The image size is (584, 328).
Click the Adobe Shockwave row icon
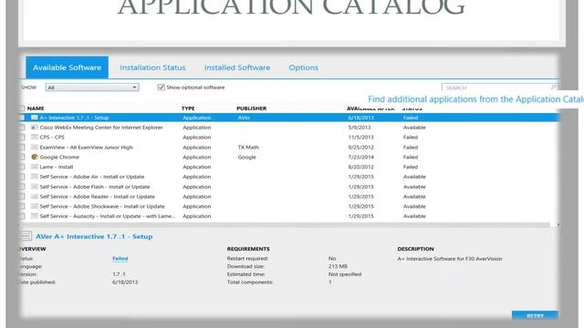[x=35, y=207]
